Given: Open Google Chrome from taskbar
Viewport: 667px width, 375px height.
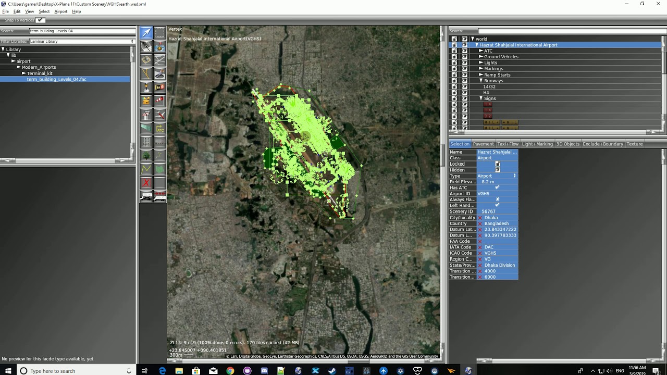Looking at the screenshot, I should coord(230,371).
